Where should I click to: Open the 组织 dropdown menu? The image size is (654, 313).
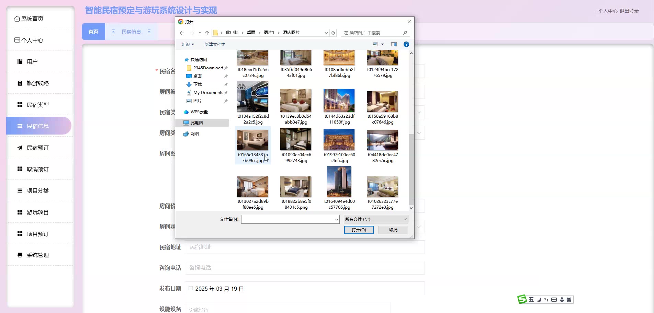point(188,45)
